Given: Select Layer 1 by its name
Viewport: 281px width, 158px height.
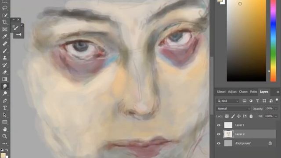Looking at the screenshot, I should pos(240,125).
